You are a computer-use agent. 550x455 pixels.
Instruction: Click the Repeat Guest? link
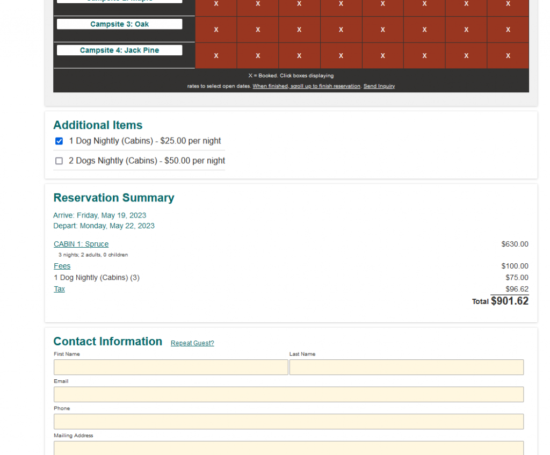point(192,343)
